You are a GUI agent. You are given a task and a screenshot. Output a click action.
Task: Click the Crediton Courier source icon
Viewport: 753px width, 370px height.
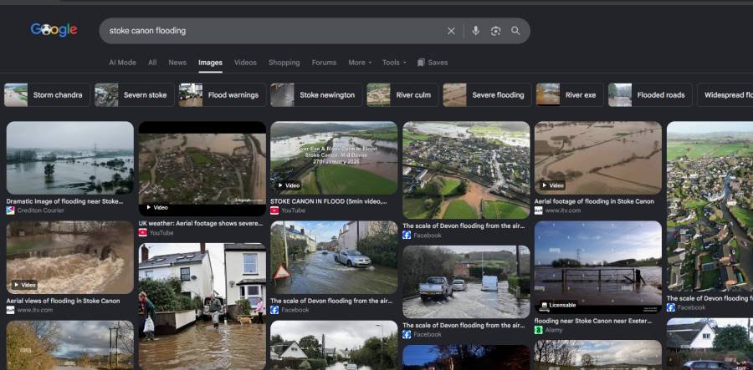coord(10,210)
